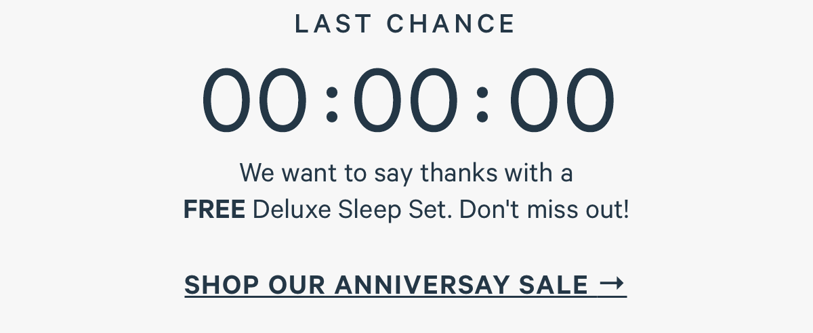Viewport: 813px width, 333px height.
Task: Click colon between hours and minutes
Action: click(332, 106)
